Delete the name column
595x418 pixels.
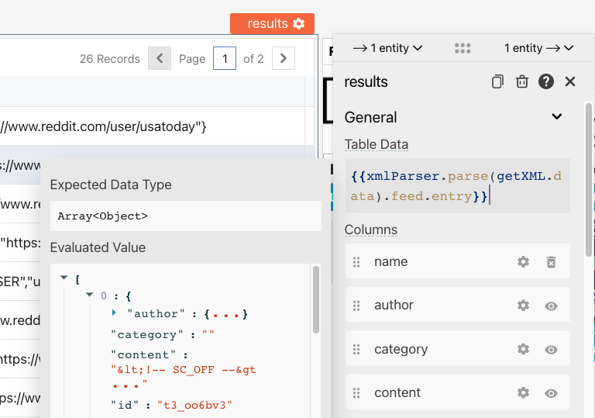pyautogui.click(x=551, y=262)
